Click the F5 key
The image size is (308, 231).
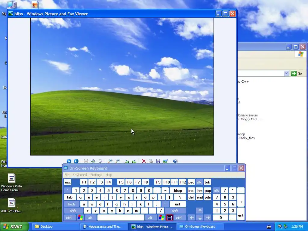click(x=121, y=182)
